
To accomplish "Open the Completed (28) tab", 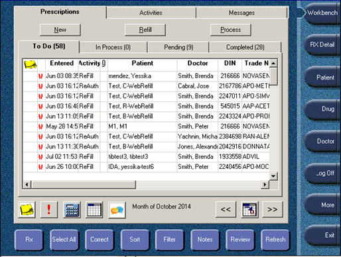I will click(245, 47).
